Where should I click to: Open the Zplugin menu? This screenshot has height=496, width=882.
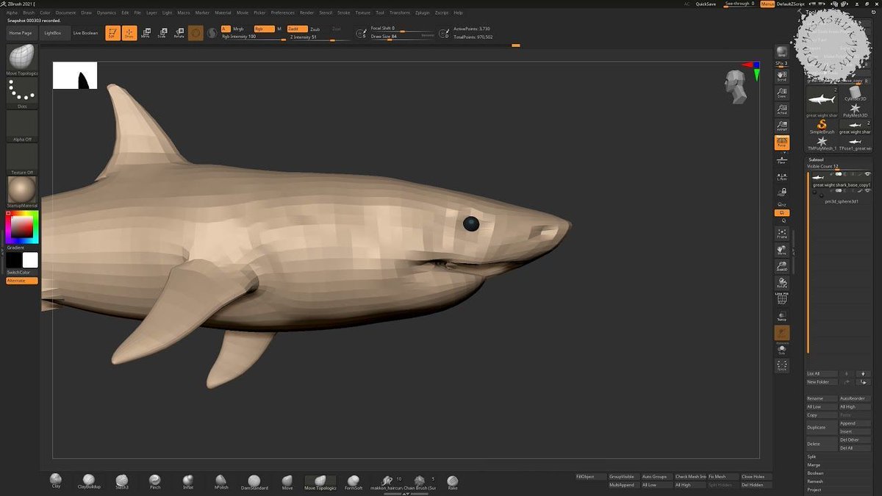point(423,12)
